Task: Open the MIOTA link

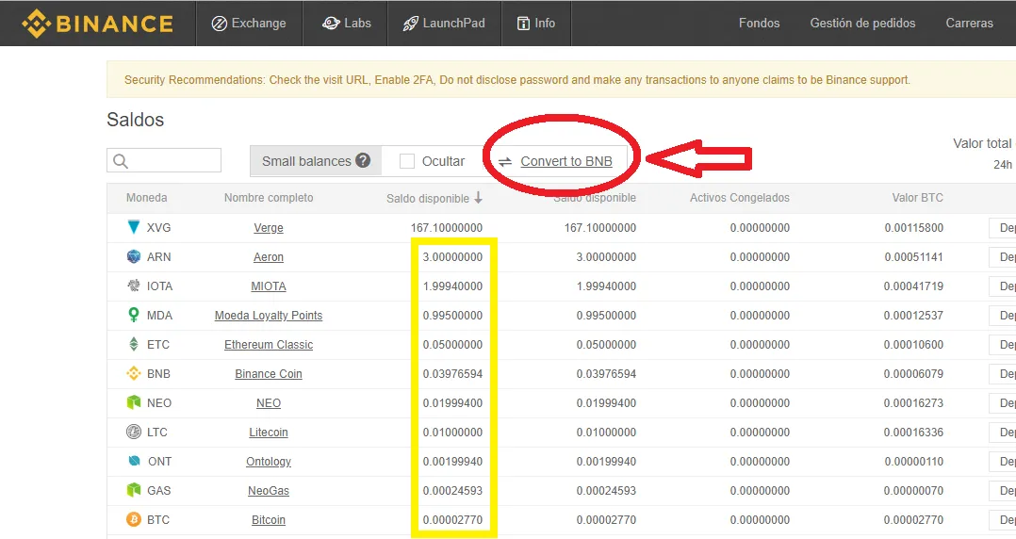Action: [269, 286]
